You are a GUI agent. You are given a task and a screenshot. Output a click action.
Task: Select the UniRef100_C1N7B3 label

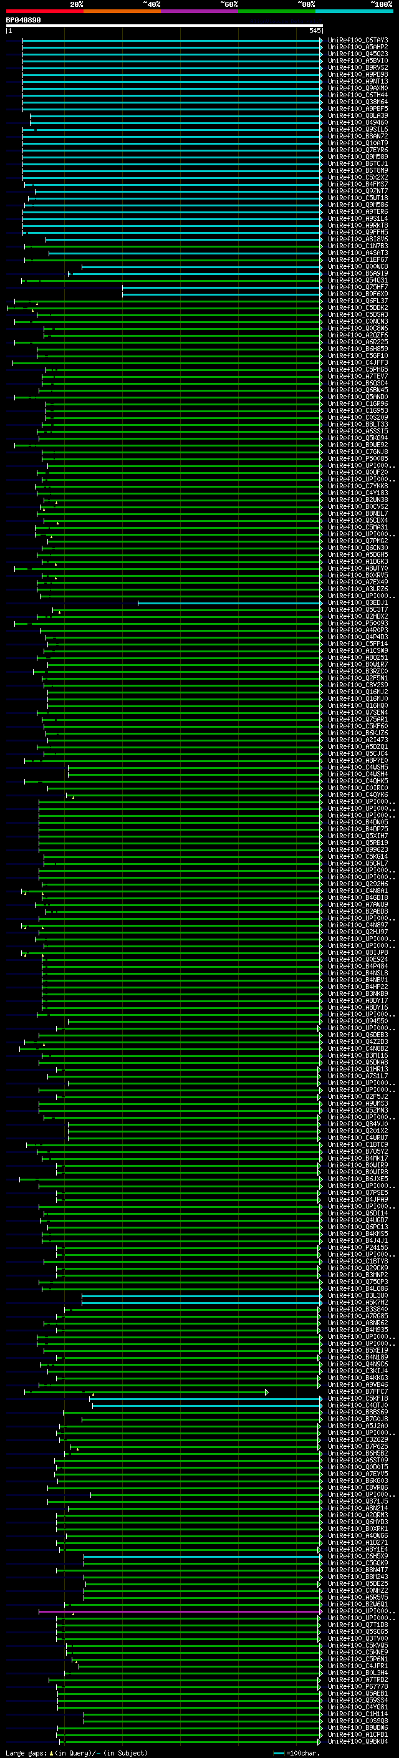(357, 246)
